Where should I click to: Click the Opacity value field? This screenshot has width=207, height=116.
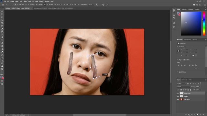tap(198, 87)
